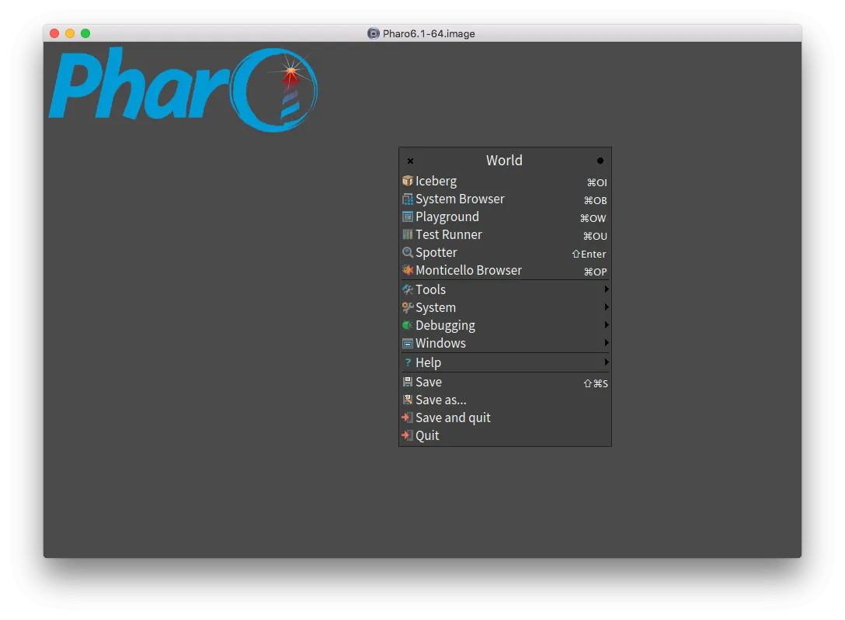Viewport: 845px width, 620px height.
Task: Click the Help question mark icon
Action: [408, 362]
